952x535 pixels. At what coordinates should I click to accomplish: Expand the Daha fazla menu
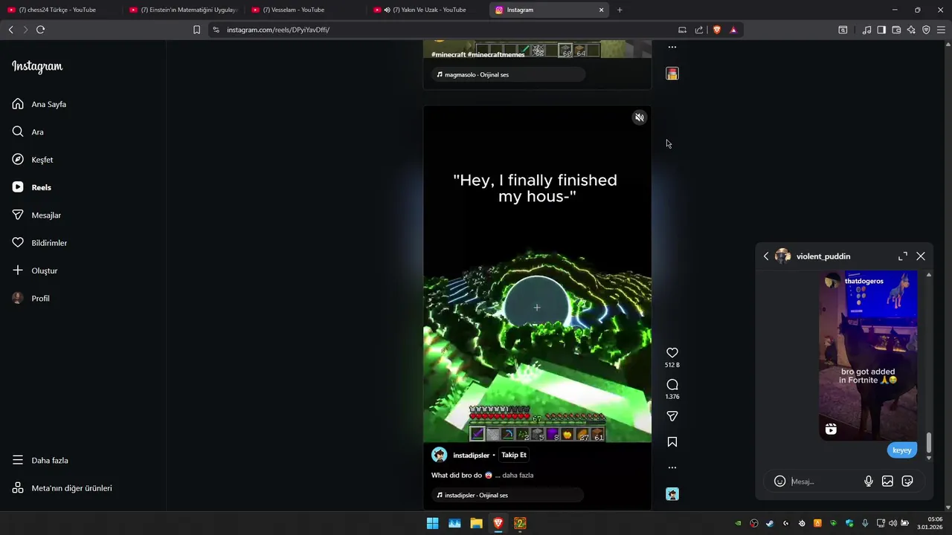tap(40, 460)
